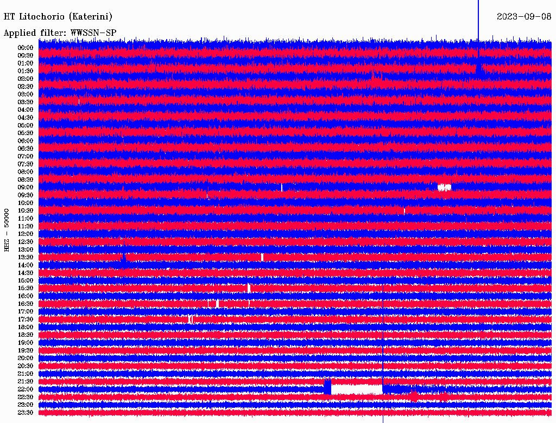The image size is (556, 423).
Task: Select the 23:00 time label
Action: click(26, 405)
